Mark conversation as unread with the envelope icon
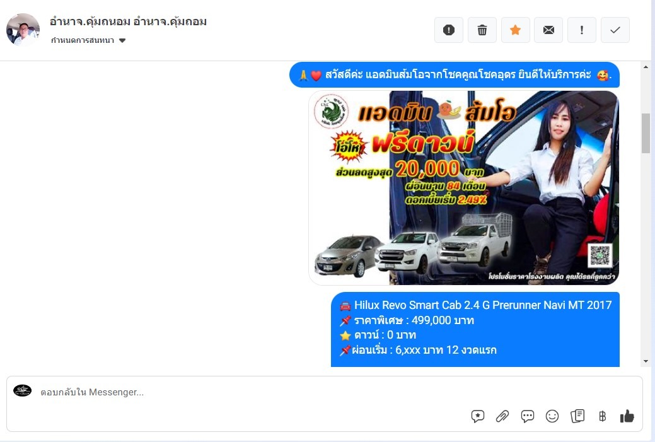 click(x=548, y=30)
